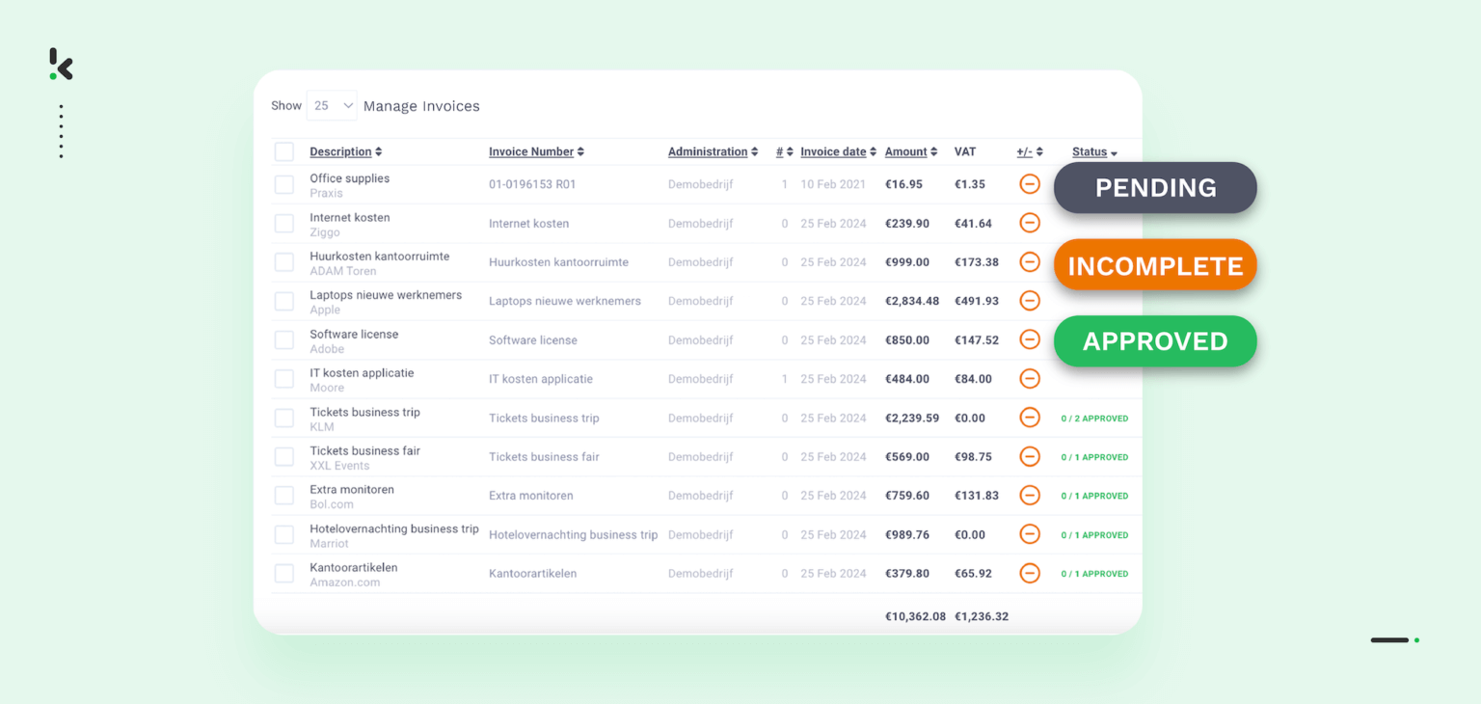Open the Show 25 entries dropdown
Viewport: 1481px width, 704px height.
[x=331, y=105]
